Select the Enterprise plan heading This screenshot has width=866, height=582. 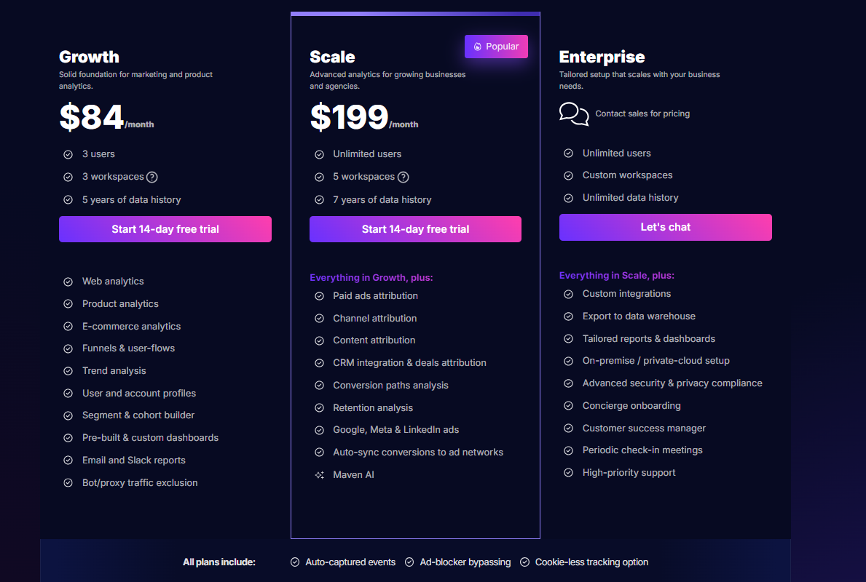click(602, 56)
